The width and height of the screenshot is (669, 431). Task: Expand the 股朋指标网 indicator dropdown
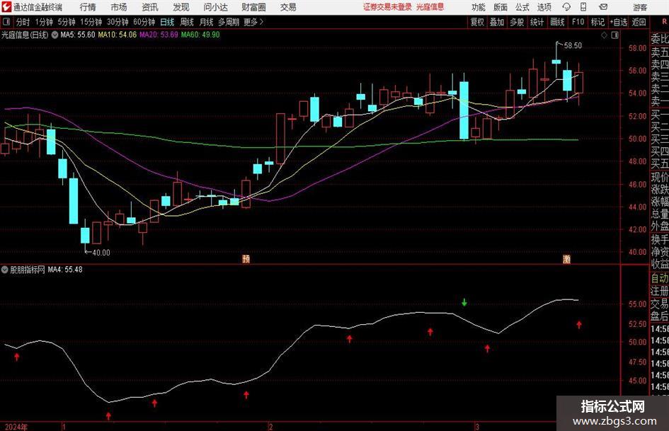5,270
